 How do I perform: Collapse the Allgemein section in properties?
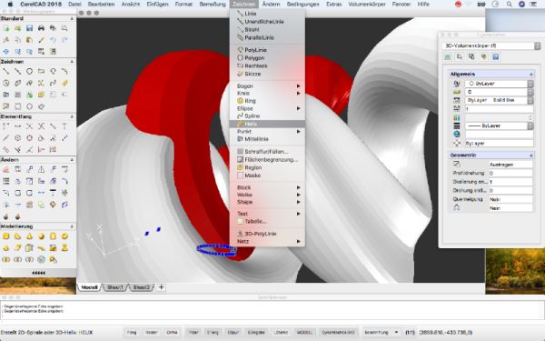point(530,75)
